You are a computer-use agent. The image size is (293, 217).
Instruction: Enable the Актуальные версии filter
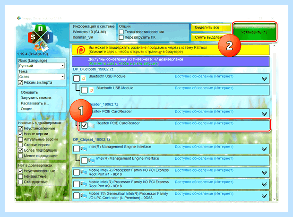(20, 139)
